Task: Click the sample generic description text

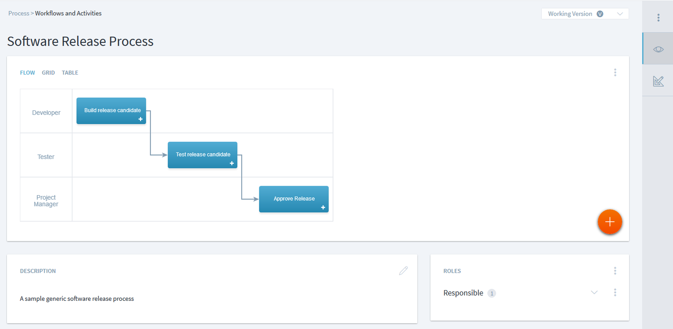Action: click(x=77, y=299)
